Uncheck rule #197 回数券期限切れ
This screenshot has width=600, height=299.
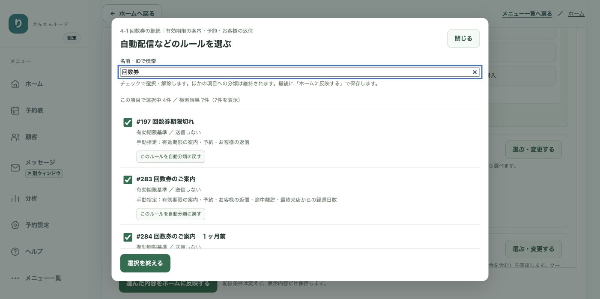128,123
